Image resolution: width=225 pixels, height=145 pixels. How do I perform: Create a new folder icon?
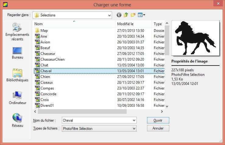133,15
